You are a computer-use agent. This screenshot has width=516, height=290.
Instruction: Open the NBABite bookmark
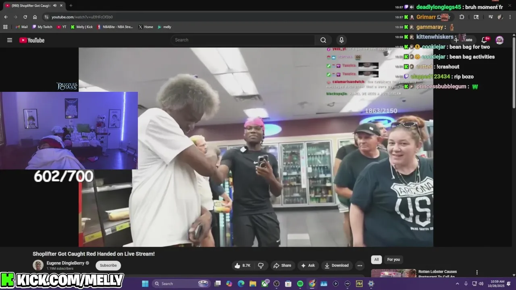click(115, 27)
